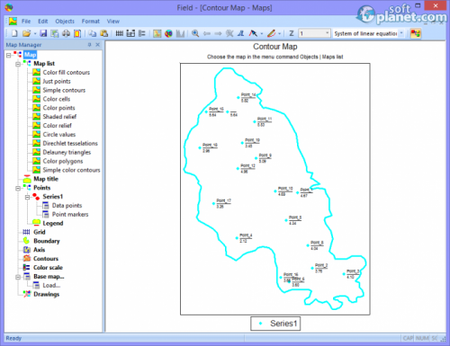
Task: Select Simple color contours map entry
Action: pyautogui.click(x=71, y=170)
